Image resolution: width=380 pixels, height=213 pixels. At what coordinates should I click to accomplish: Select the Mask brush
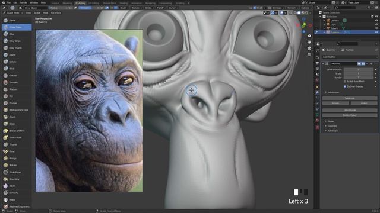(17, 200)
